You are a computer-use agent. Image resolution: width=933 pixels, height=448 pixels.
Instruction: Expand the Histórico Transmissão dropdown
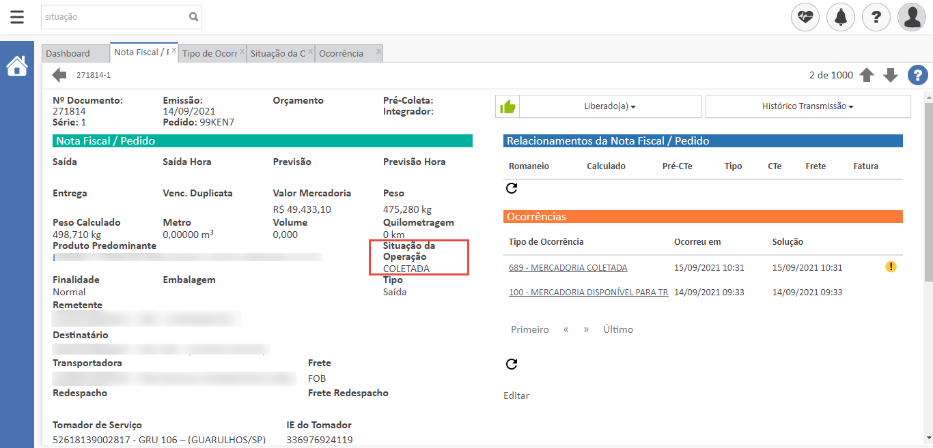[808, 106]
